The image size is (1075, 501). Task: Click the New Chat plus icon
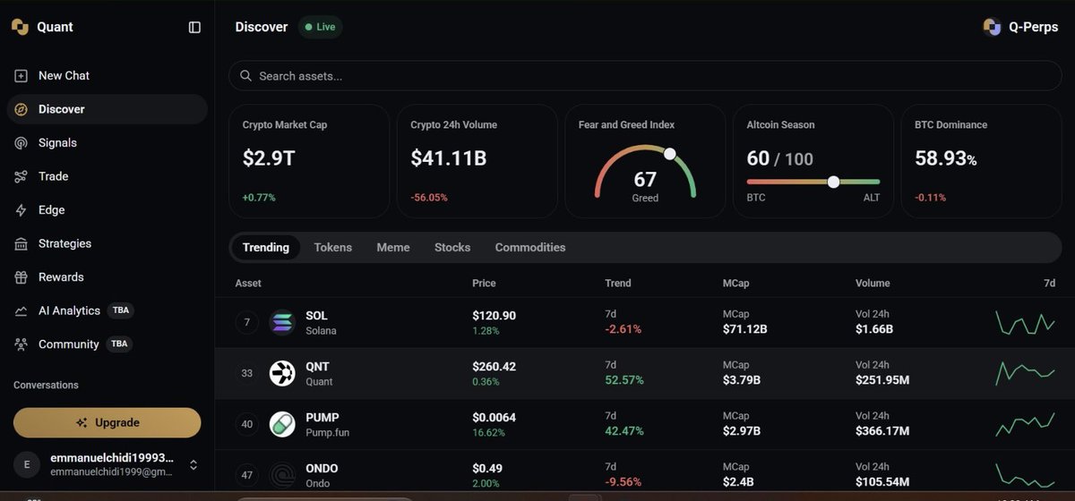pyautogui.click(x=21, y=76)
